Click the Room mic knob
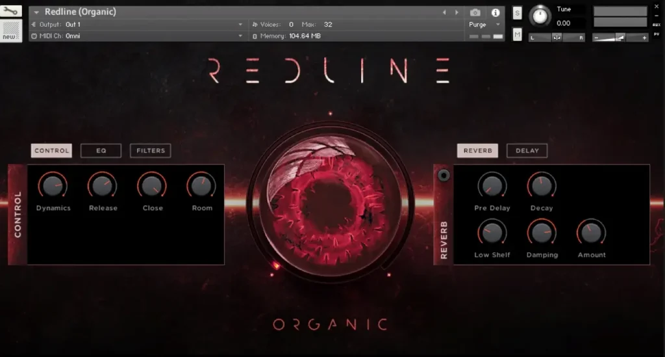This screenshot has width=665, height=357. tap(201, 186)
